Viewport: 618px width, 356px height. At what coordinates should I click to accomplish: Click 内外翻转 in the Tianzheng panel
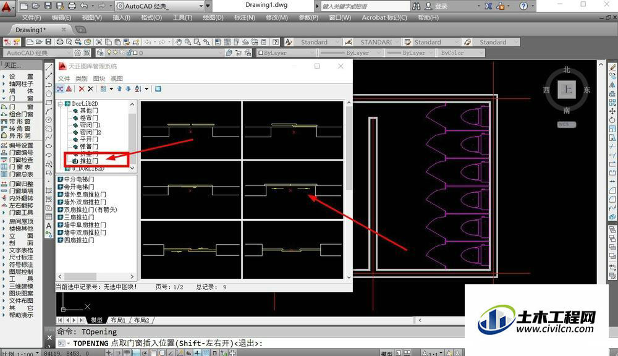tap(21, 198)
